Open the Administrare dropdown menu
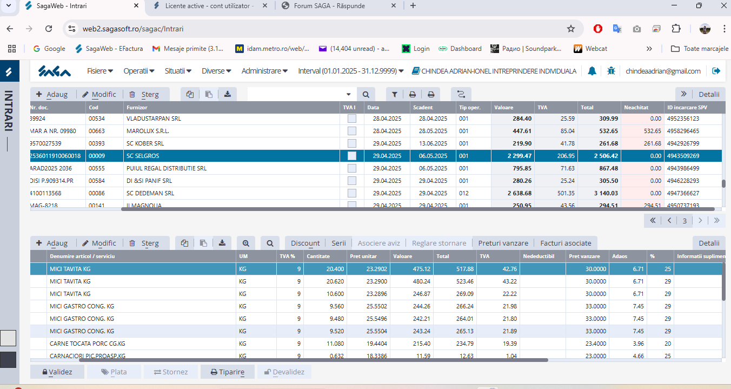 (x=265, y=71)
